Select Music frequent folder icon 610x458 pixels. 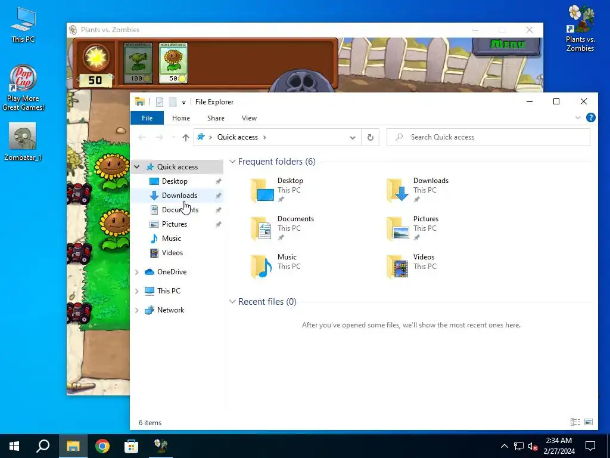click(x=262, y=267)
